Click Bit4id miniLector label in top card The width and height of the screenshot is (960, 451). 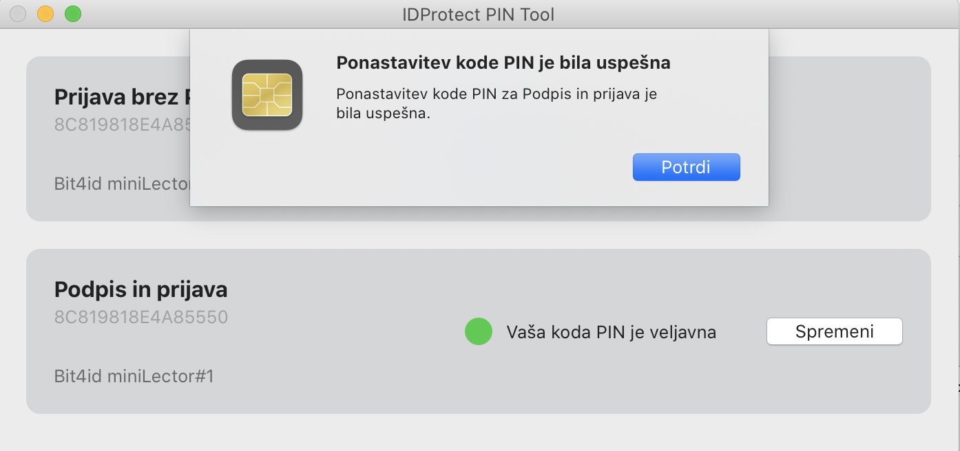(122, 184)
